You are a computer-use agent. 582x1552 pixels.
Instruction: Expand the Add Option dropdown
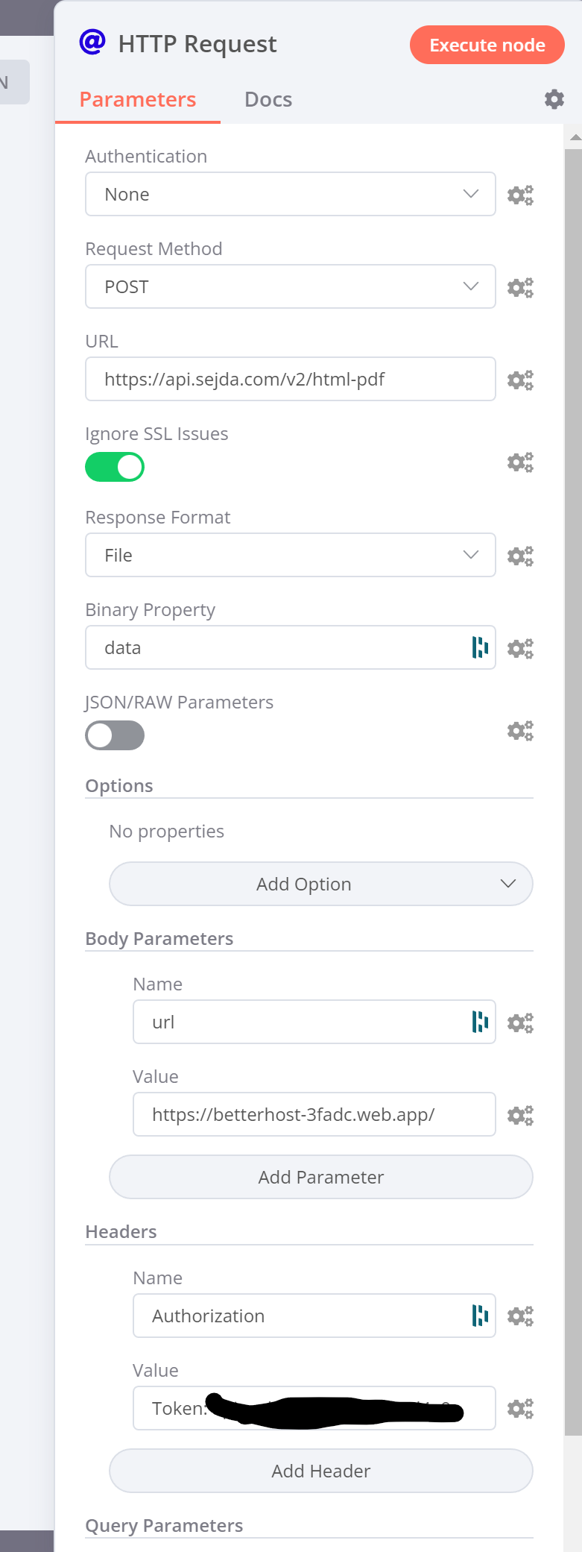(320, 885)
